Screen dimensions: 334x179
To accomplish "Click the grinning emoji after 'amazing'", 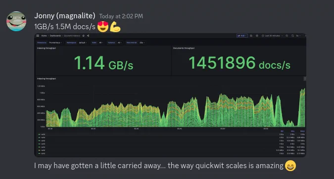I will pyautogui.click(x=290, y=166).
